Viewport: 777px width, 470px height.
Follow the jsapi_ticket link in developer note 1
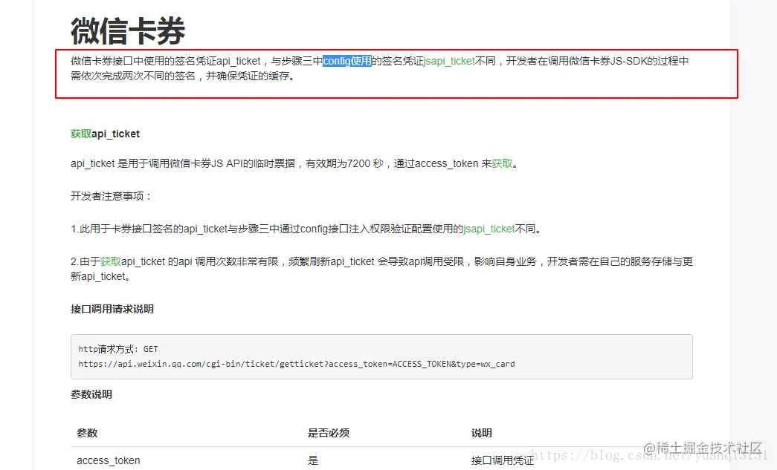[489, 229]
